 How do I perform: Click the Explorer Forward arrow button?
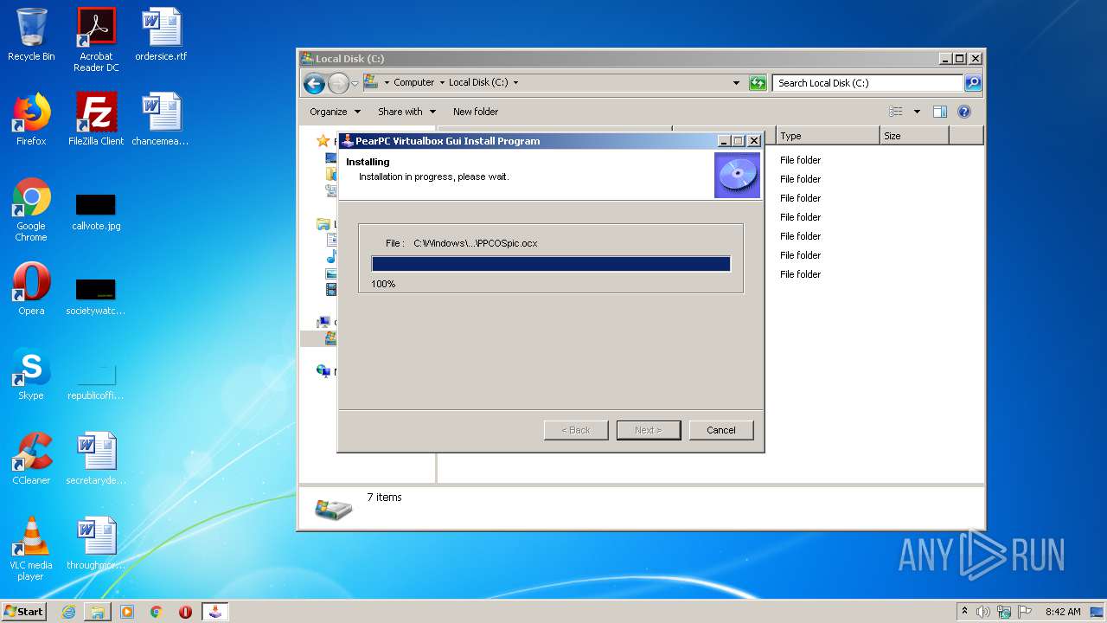click(x=338, y=83)
